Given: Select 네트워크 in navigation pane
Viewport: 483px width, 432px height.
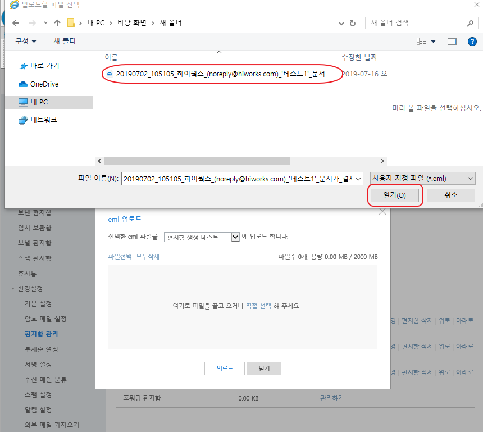Looking at the screenshot, I should pos(43,120).
